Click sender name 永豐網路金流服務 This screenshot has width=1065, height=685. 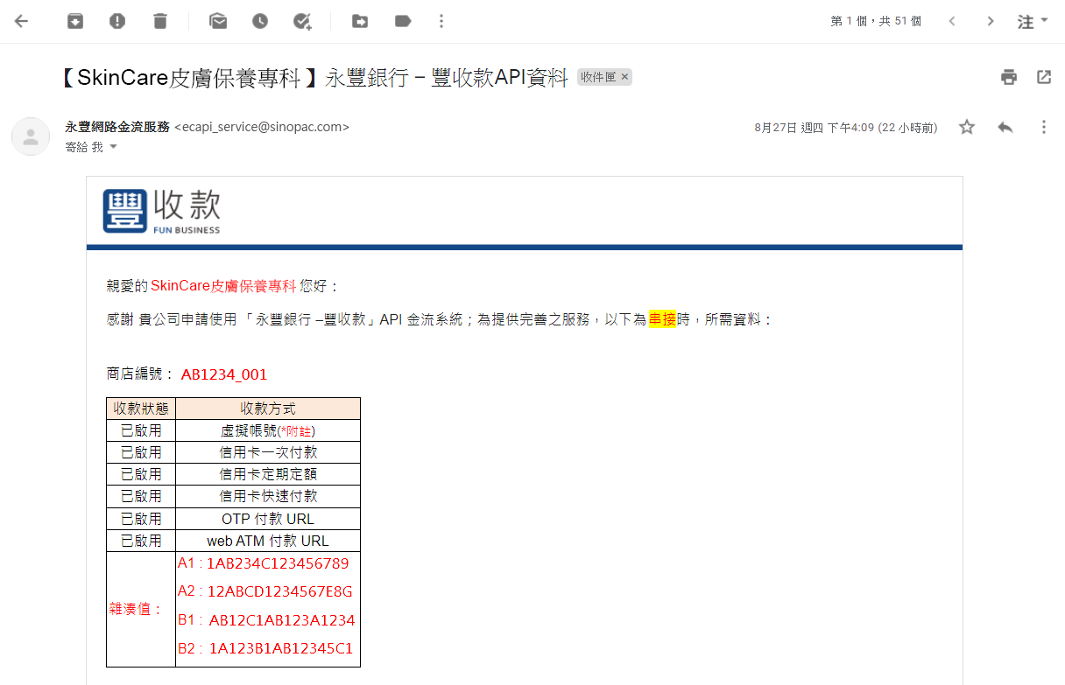117,127
